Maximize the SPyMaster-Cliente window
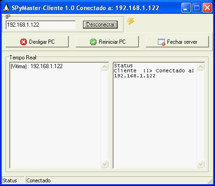The width and height of the screenshot is (215, 186). [x=197, y=8]
